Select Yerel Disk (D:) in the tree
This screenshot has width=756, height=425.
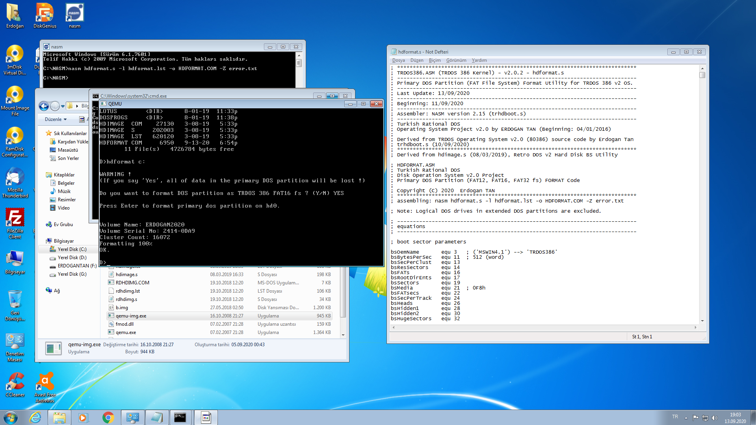tap(72, 258)
